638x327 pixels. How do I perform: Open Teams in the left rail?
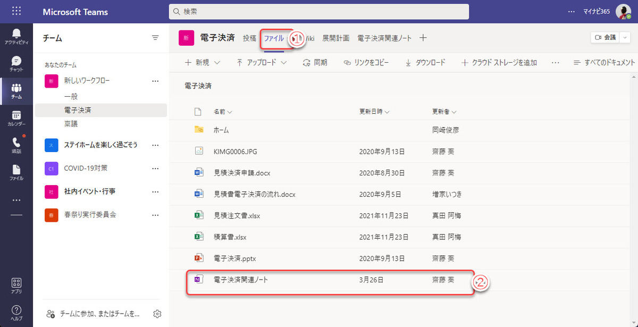tap(16, 91)
